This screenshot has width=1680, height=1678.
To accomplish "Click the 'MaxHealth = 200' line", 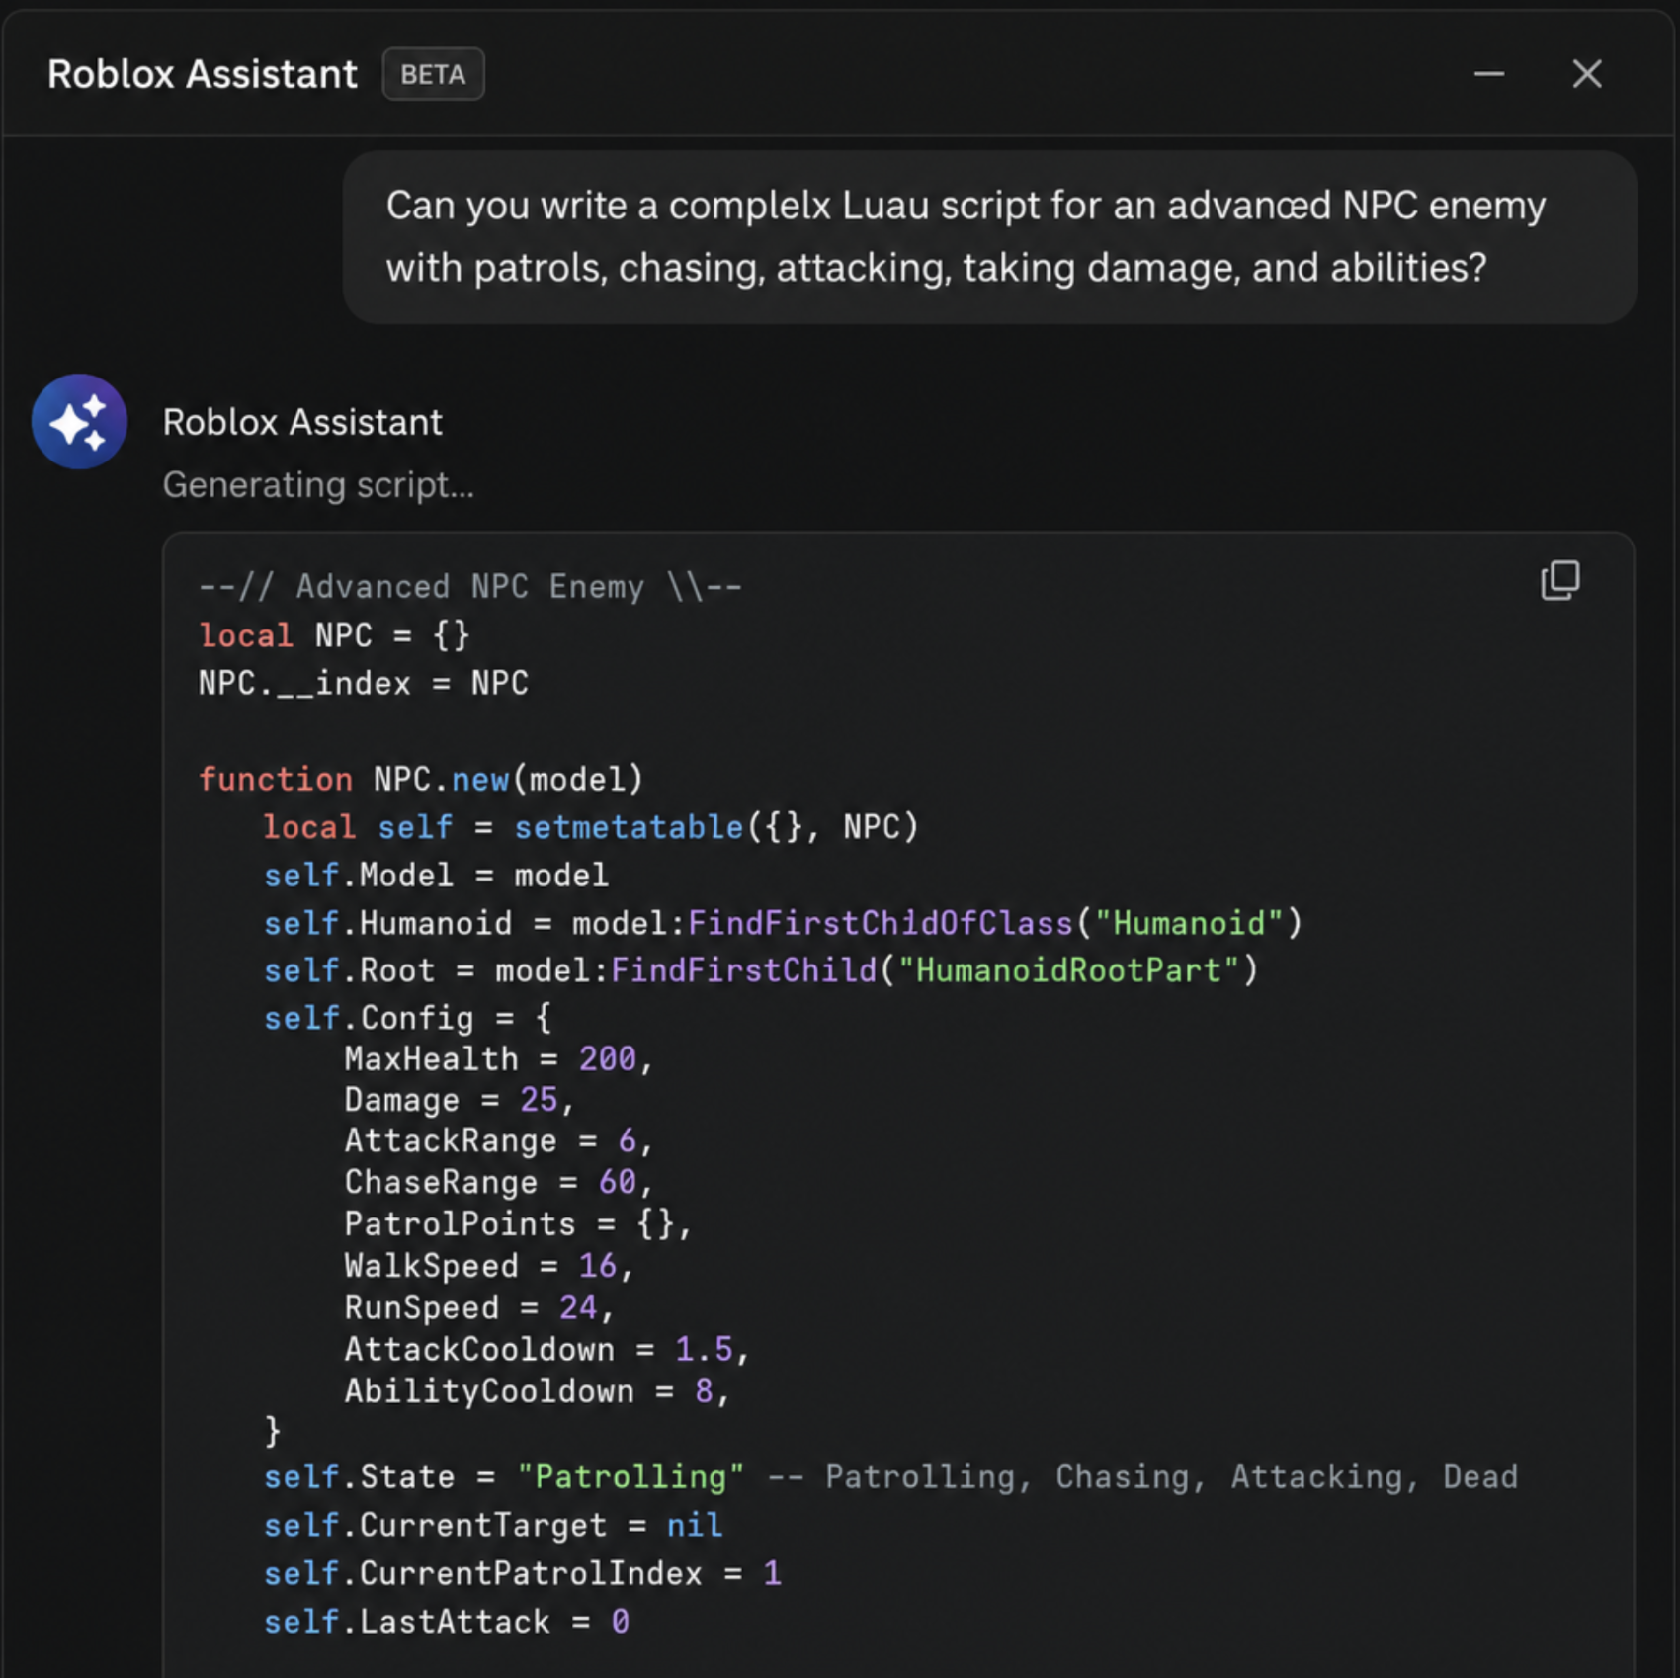I will [498, 1058].
